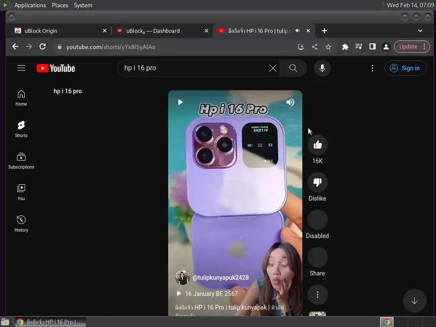Go forward in browser history
This screenshot has width=436, height=327.
click(29, 47)
